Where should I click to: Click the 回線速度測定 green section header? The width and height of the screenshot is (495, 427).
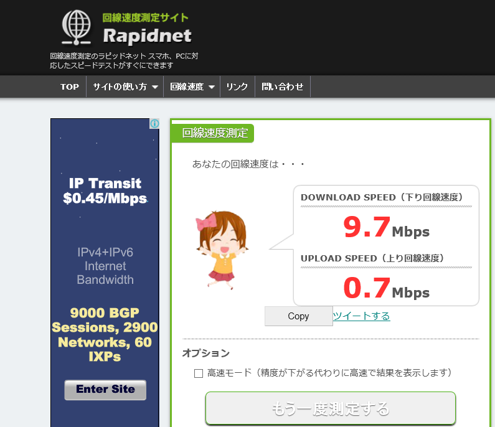[x=212, y=133]
